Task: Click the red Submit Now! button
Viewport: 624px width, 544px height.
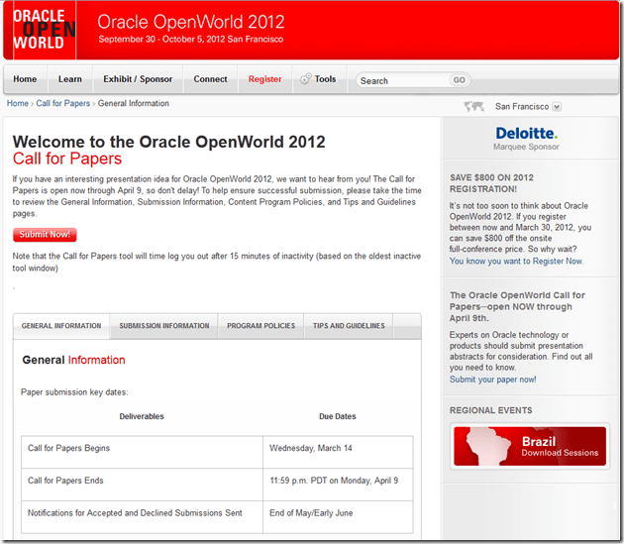Action: (45, 235)
